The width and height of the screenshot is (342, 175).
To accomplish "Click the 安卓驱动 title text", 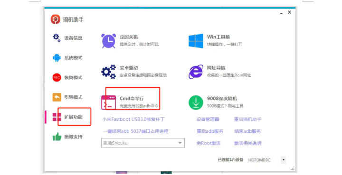I will coord(129,68).
